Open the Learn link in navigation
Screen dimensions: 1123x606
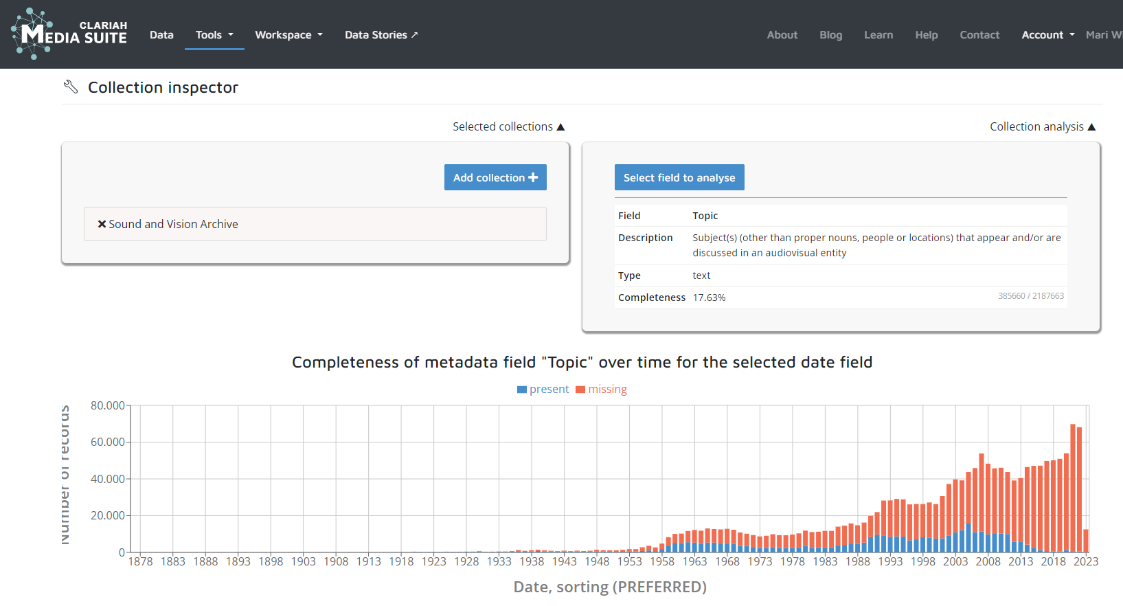[878, 35]
